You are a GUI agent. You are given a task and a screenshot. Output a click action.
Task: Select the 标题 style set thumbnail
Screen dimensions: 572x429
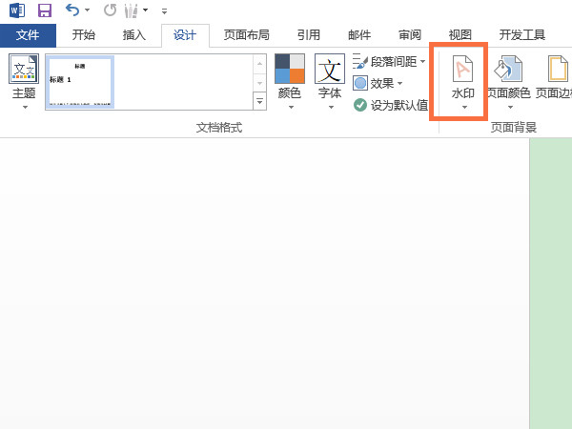[x=80, y=81]
